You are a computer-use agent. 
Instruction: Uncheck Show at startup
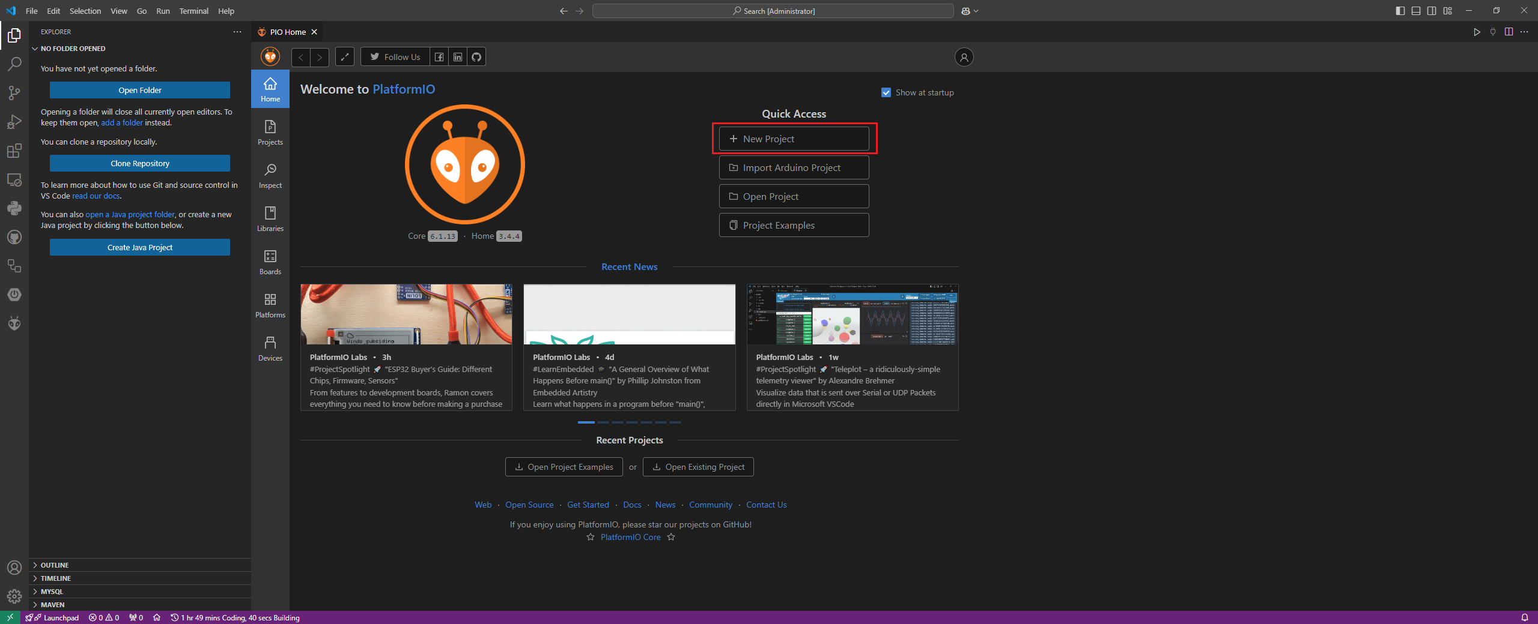(886, 92)
